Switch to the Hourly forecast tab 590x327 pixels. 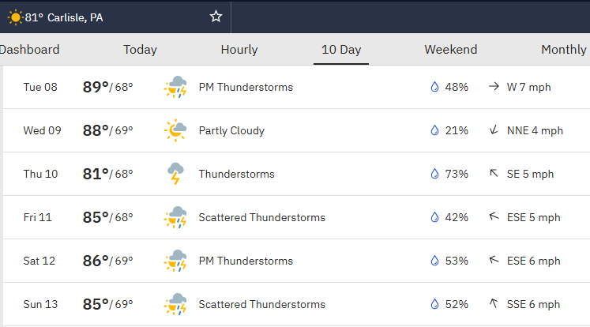click(239, 49)
